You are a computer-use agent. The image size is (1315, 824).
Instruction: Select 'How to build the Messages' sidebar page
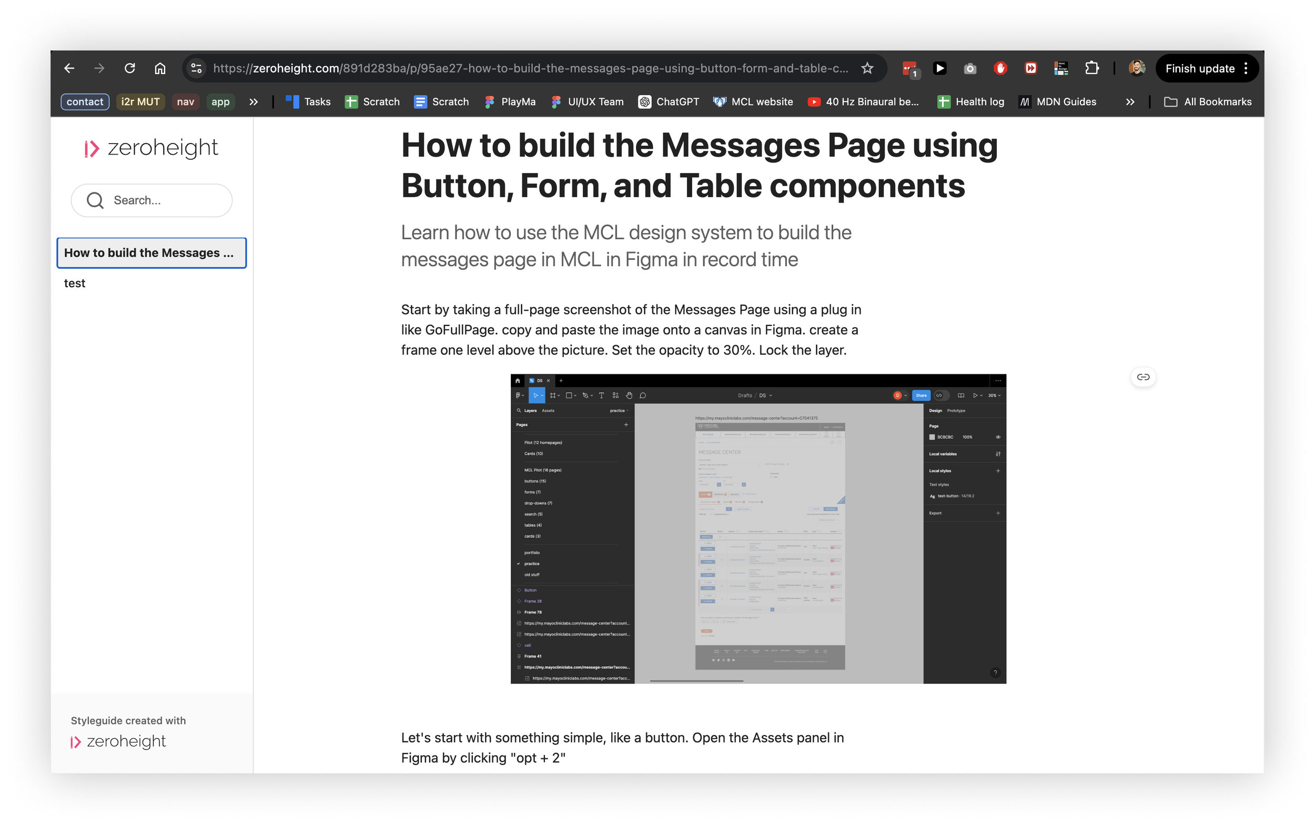point(151,253)
